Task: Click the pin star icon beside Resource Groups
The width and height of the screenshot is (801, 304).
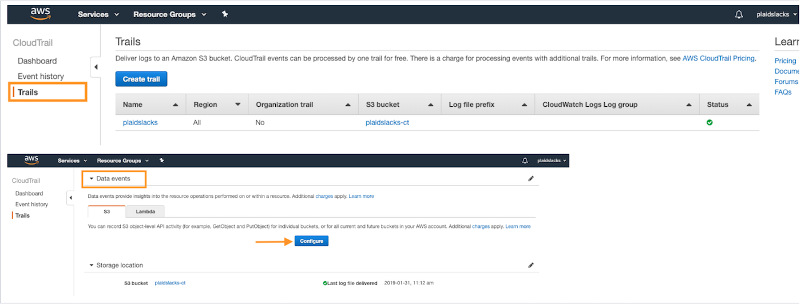Action: coord(225,14)
